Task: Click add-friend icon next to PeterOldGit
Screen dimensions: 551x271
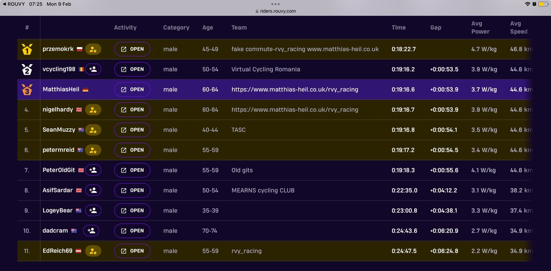Action: point(93,170)
